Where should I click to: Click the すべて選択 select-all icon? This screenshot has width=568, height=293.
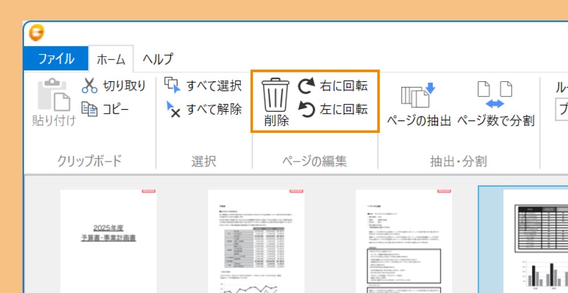173,86
